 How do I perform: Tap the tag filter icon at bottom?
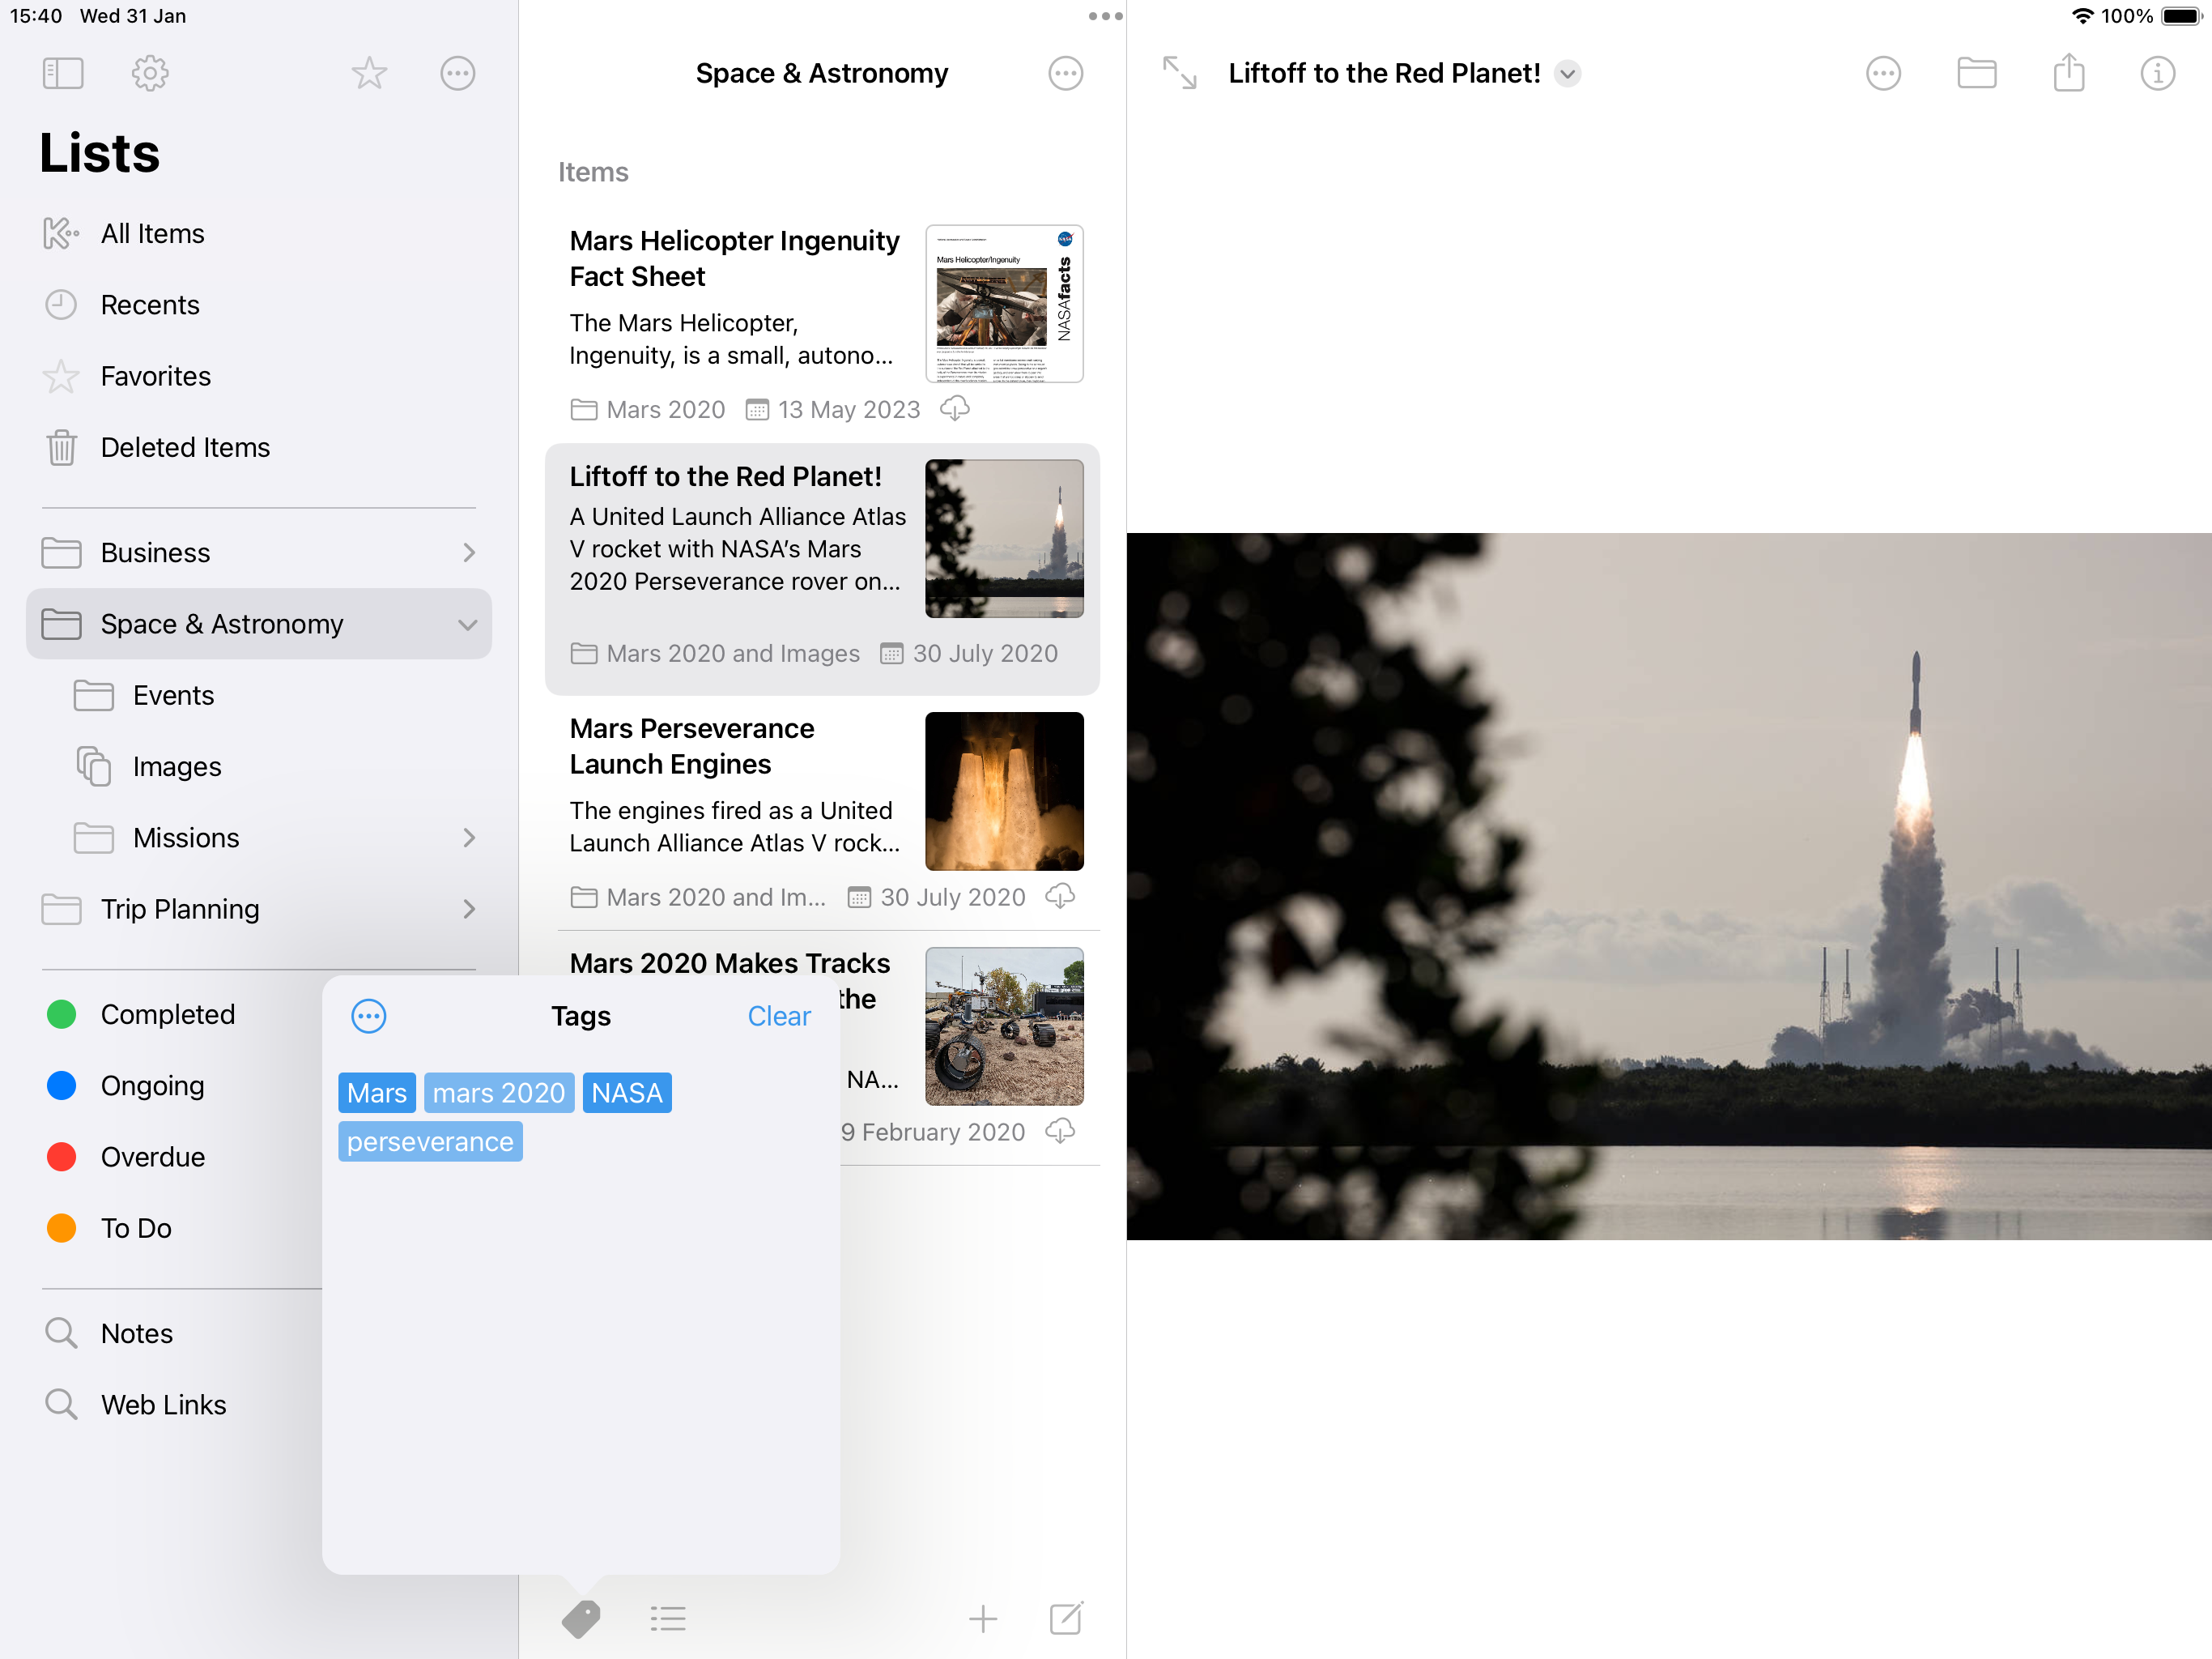click(581, 1618)
